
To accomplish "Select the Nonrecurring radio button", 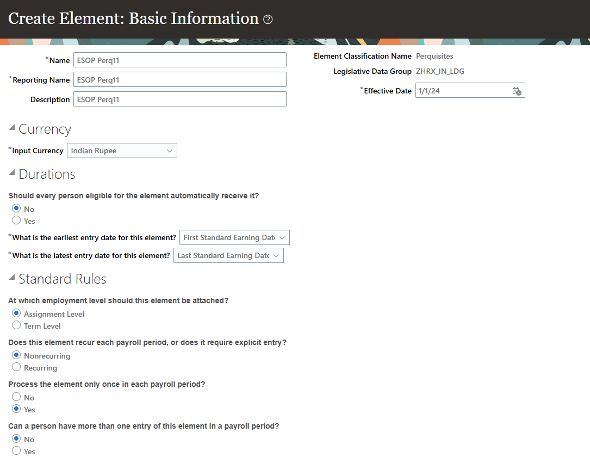I will (x=16, y=355).
